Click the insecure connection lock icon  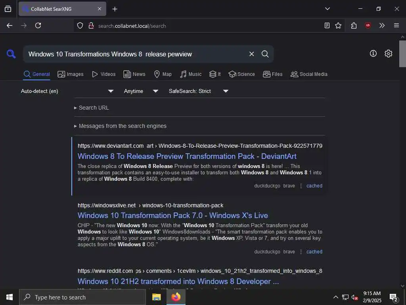pos(91,26)
